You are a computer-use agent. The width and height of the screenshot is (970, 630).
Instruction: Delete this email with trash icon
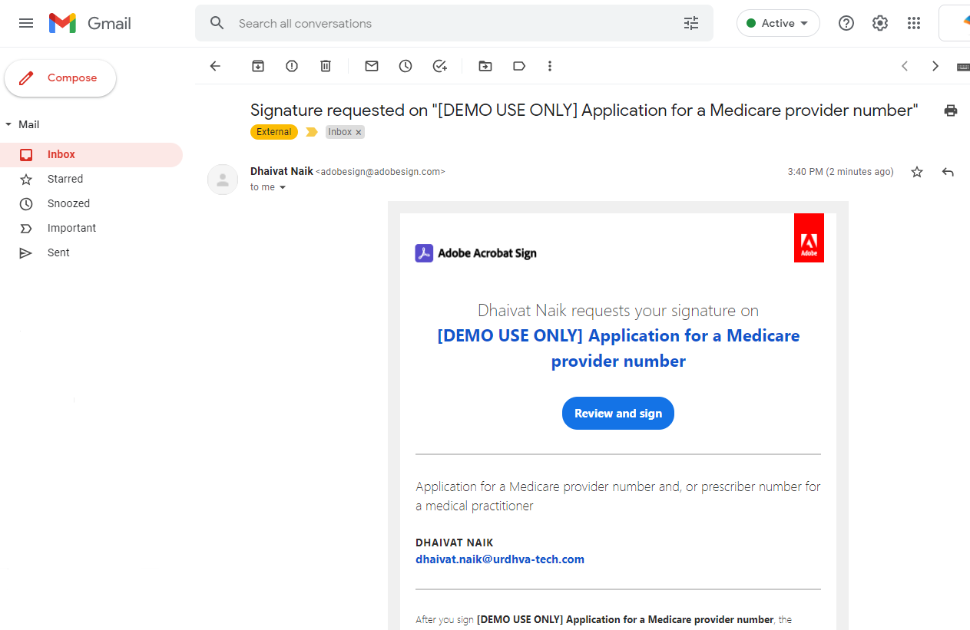pyautogui.click(x=326, y=66)
